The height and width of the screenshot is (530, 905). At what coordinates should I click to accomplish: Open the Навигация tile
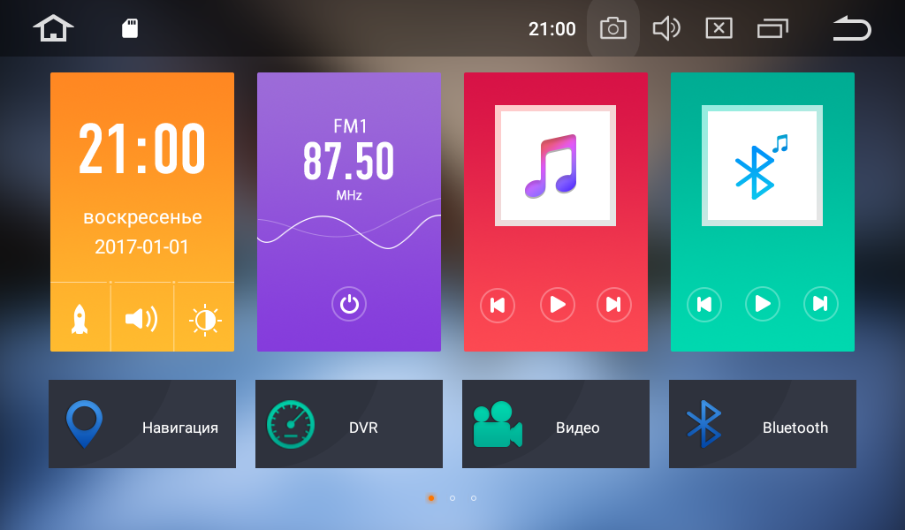click(x=142, y=424)
